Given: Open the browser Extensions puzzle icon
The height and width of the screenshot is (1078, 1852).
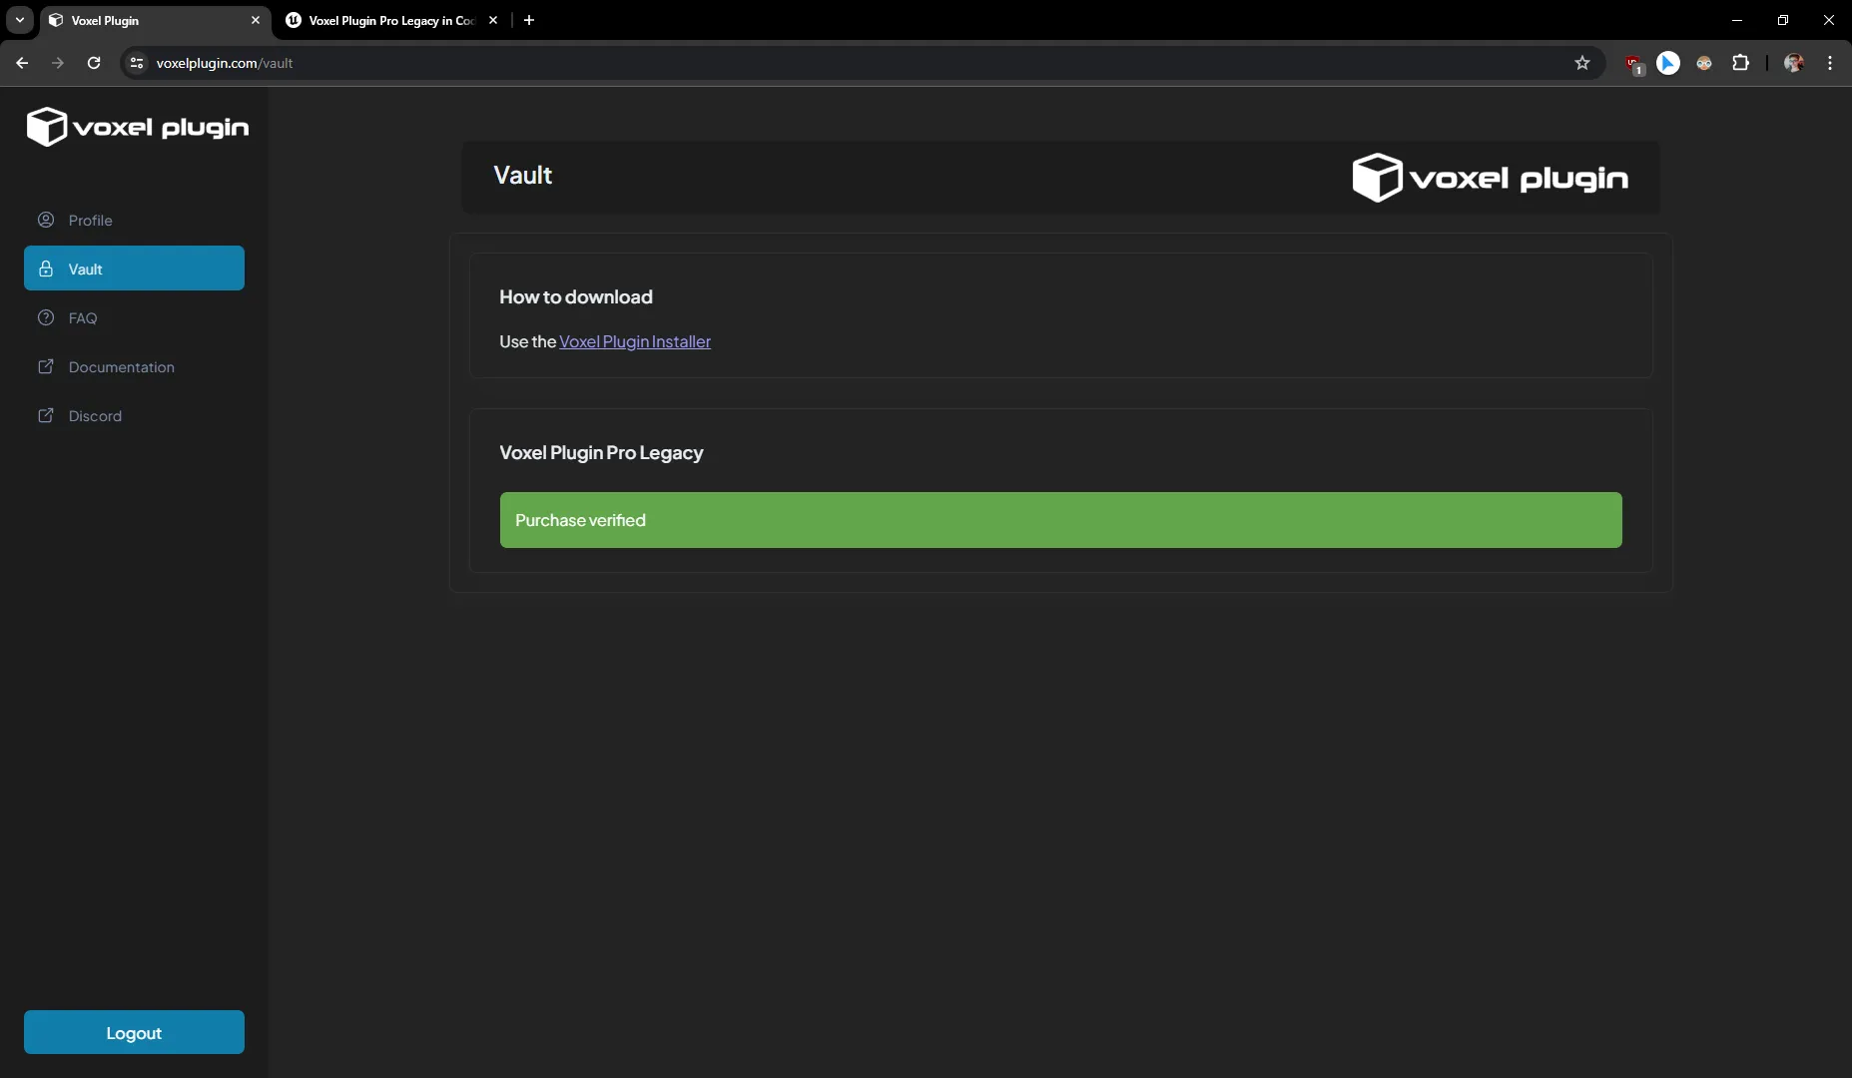Looking at the screenshot, I should click(1740, 63).
